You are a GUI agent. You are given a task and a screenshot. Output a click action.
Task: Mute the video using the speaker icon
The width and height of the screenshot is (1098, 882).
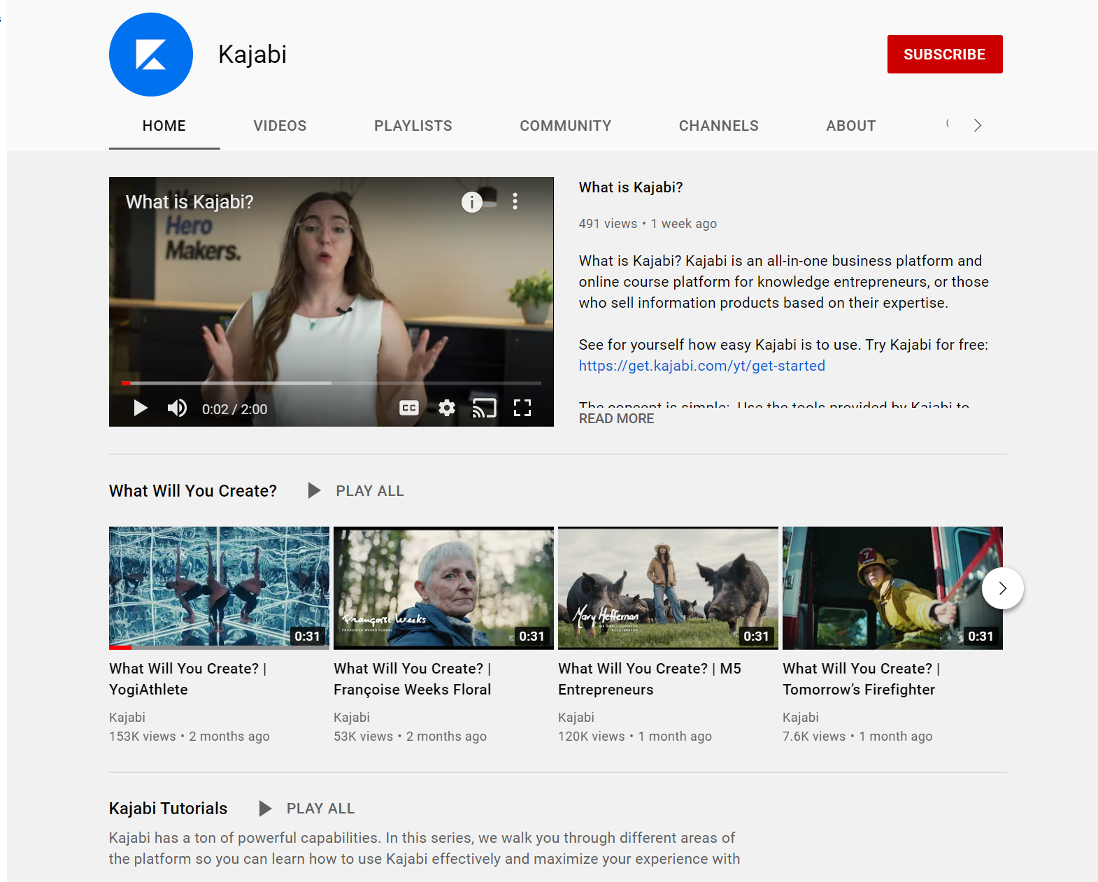pyautogui.click(x=177, y=408)
